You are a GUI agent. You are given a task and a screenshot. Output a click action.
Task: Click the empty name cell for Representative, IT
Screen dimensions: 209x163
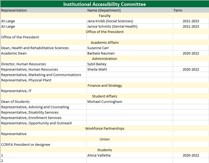pos(129,91)
